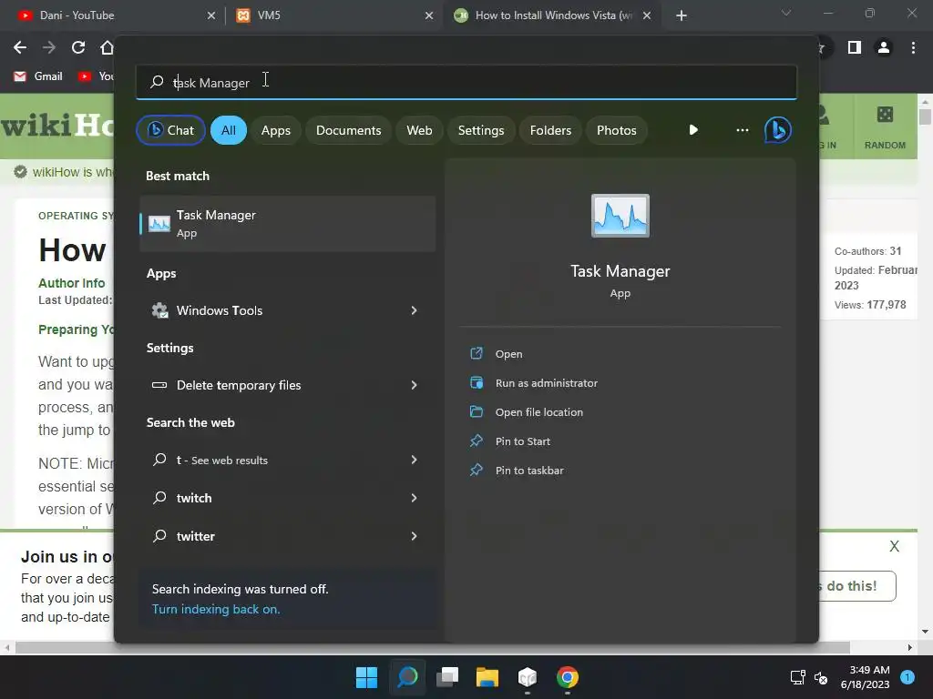The image size is (933, 699).
Task: Click 'Turn indexing back on' link
Action: [216, 609]
